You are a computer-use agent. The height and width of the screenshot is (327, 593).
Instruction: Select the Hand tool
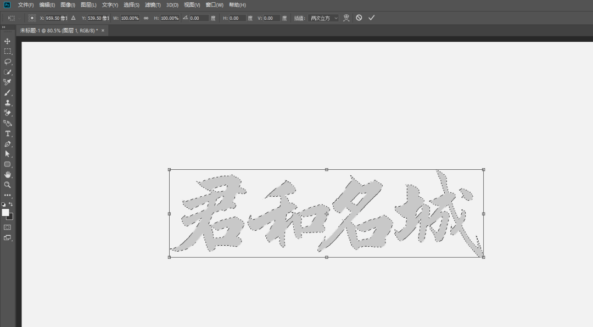tap(7, 175)
